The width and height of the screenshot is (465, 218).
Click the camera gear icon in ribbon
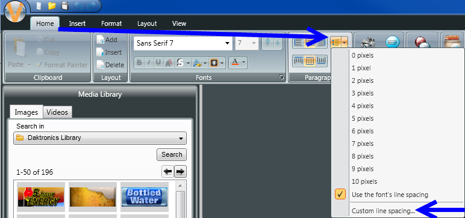point(368,43)
